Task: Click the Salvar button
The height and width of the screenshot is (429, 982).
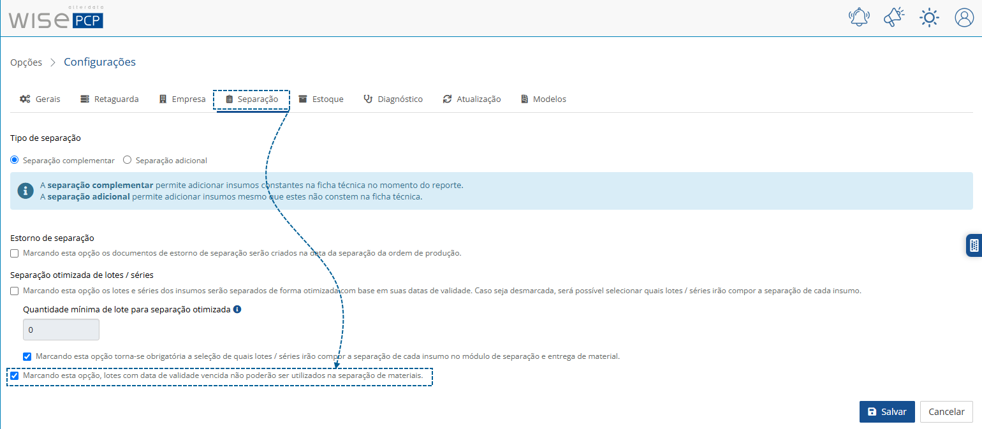Action: [x=887, y=412]
